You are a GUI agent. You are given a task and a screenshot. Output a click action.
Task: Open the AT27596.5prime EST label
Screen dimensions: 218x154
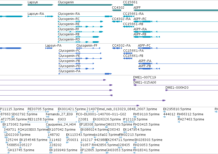[14, 119]
